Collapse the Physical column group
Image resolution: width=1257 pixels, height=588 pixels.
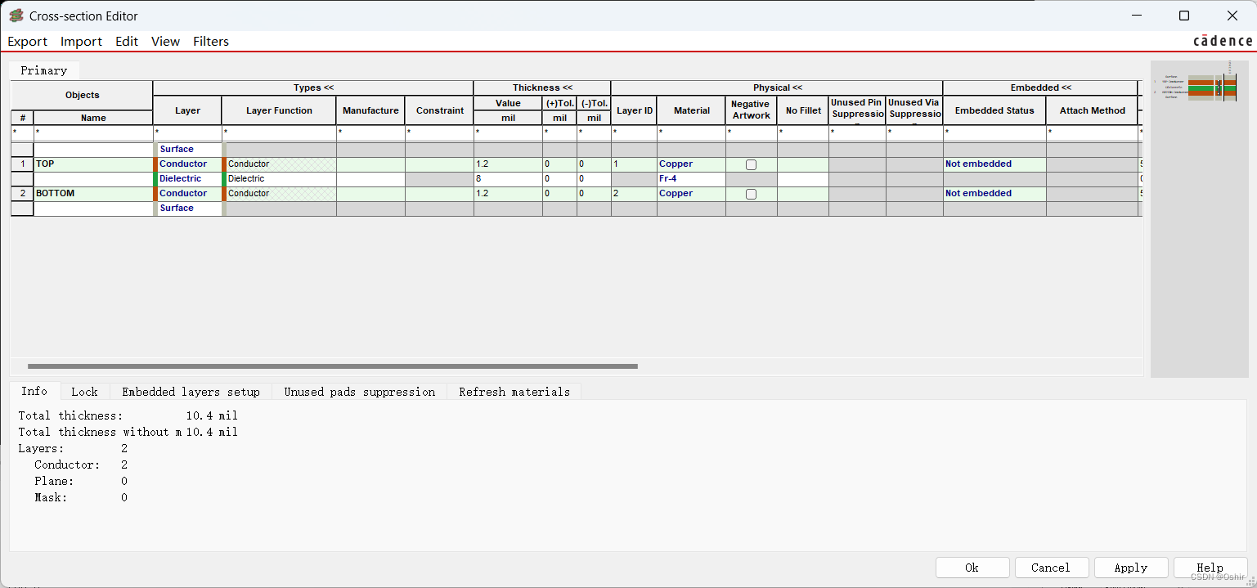(777, 88)
